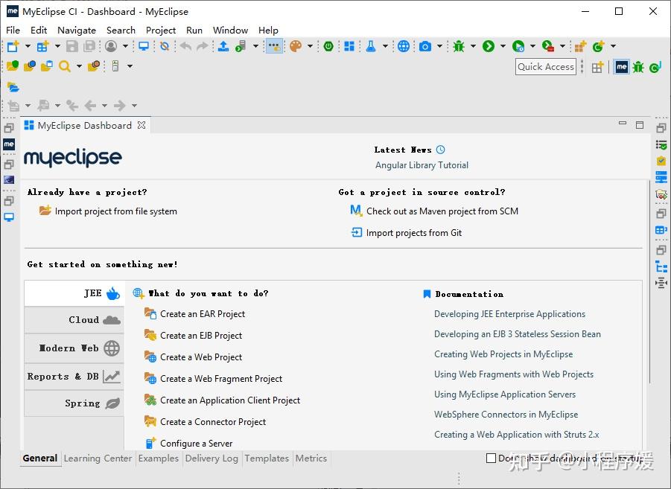
Task: Click the monitor icon in the top toolbar
Action: 144,46
